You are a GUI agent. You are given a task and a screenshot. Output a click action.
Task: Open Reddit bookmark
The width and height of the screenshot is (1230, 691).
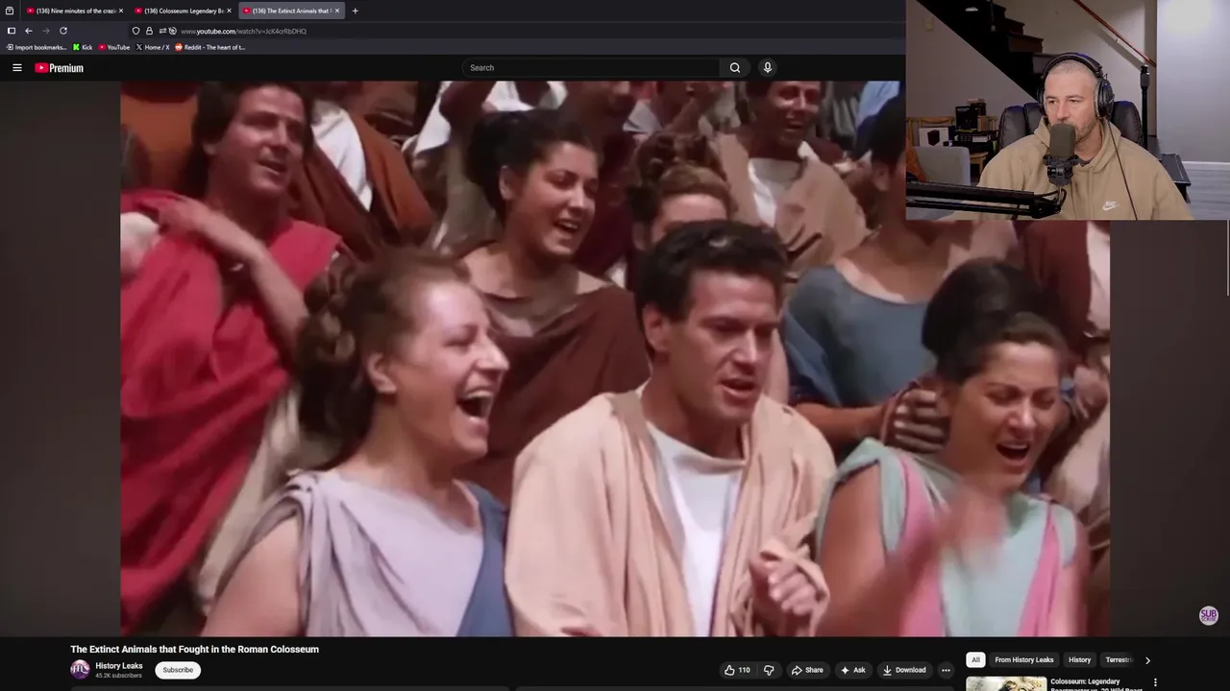(x=210, y=47)
